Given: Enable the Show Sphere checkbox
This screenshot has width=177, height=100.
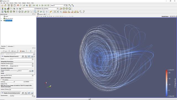Looking at the screenshot, I should (1, 80).
